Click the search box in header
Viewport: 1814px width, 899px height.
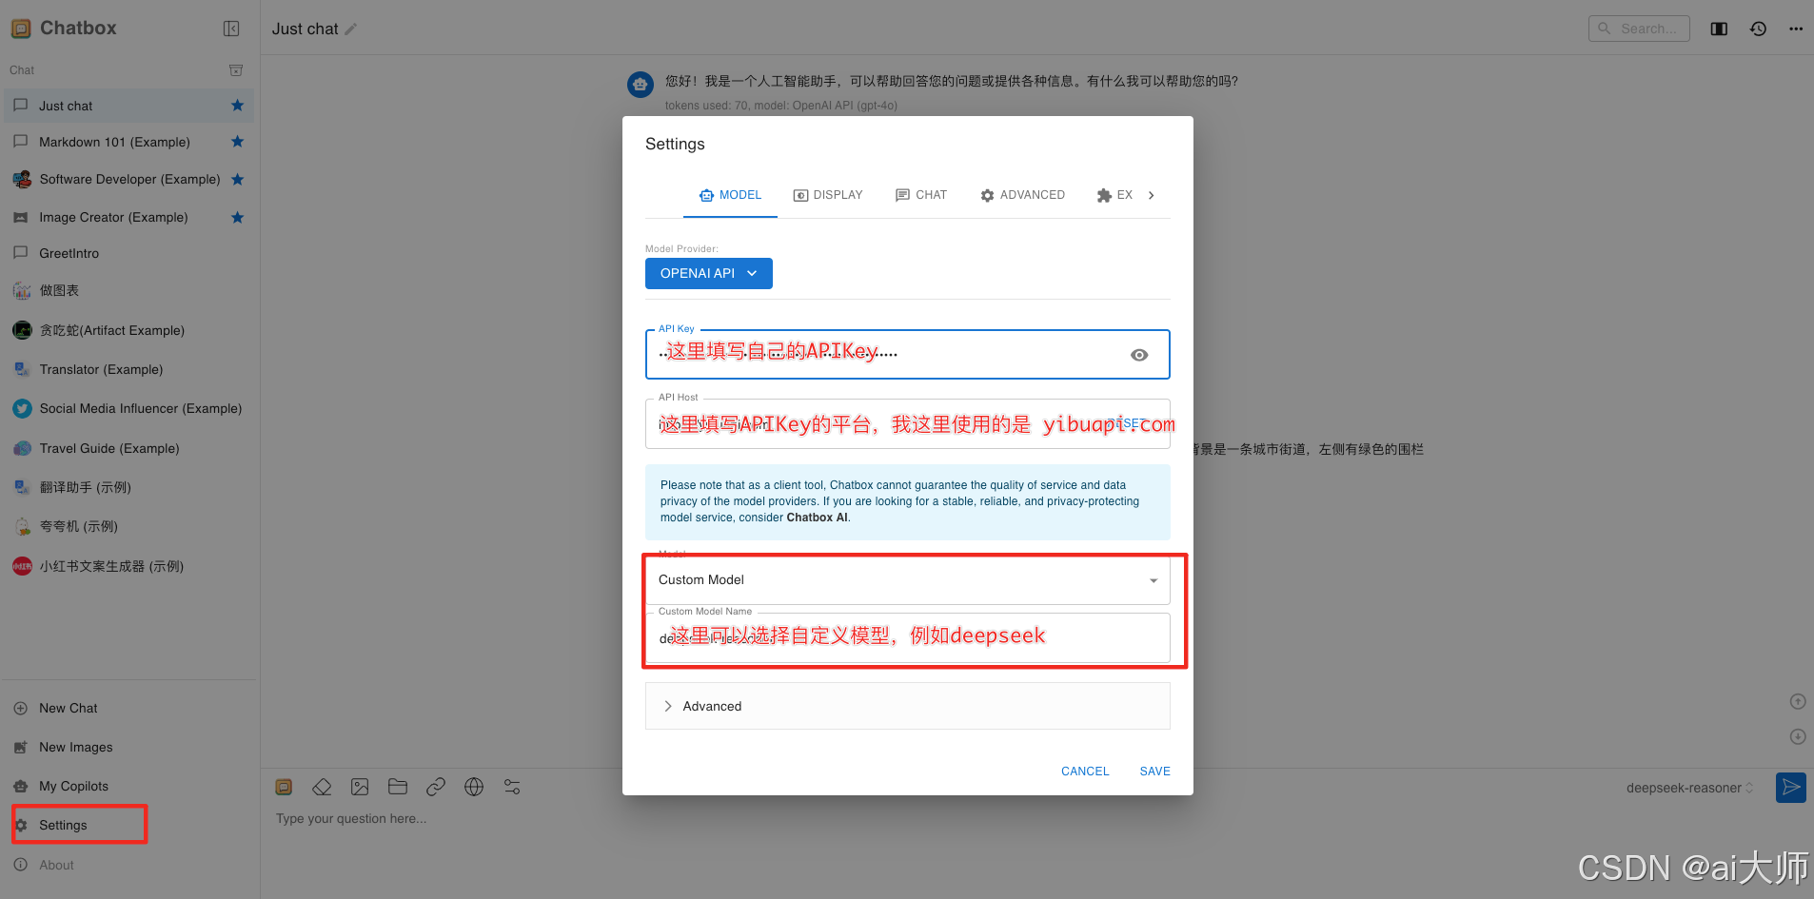pos(1639,29)
